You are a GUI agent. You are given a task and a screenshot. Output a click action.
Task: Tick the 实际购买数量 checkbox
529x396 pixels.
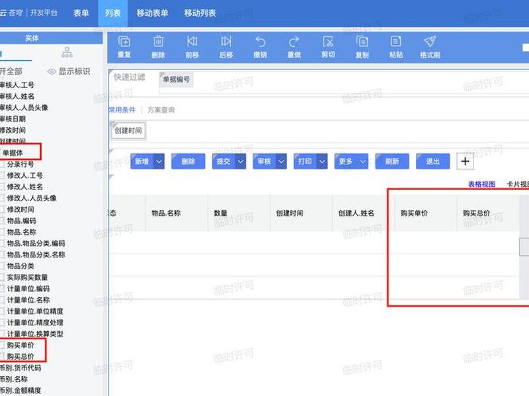pos(3,277)
